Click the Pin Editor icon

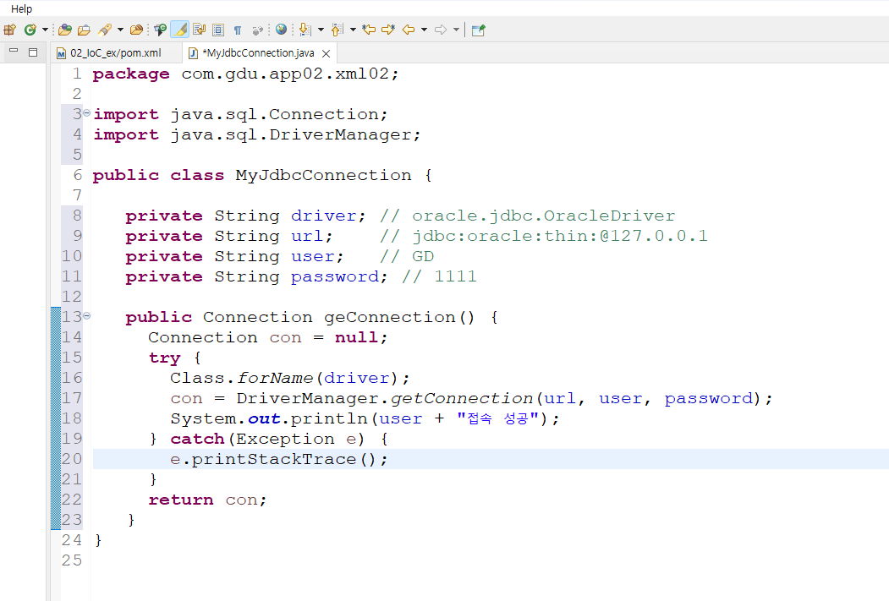click(478, 30)
